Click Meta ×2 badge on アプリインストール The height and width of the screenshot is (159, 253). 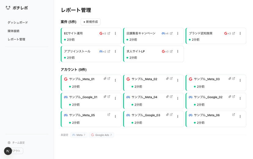(103, 51)
